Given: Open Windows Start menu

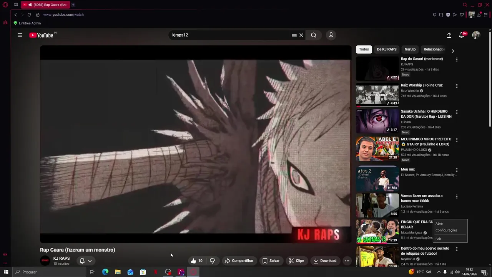Looking at the screenshot, I should click(x=6, y=272).
